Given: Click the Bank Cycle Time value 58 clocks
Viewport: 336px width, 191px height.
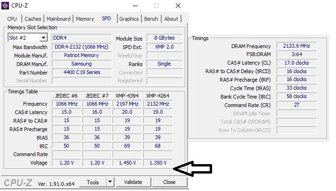Looking at the screenshot, I should click(x=296, y=97).
